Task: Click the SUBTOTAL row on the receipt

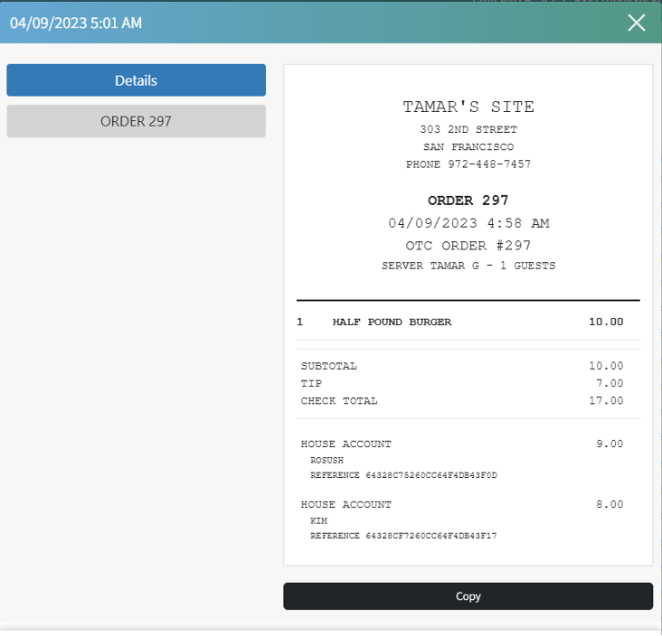Action: coord(329,366)
